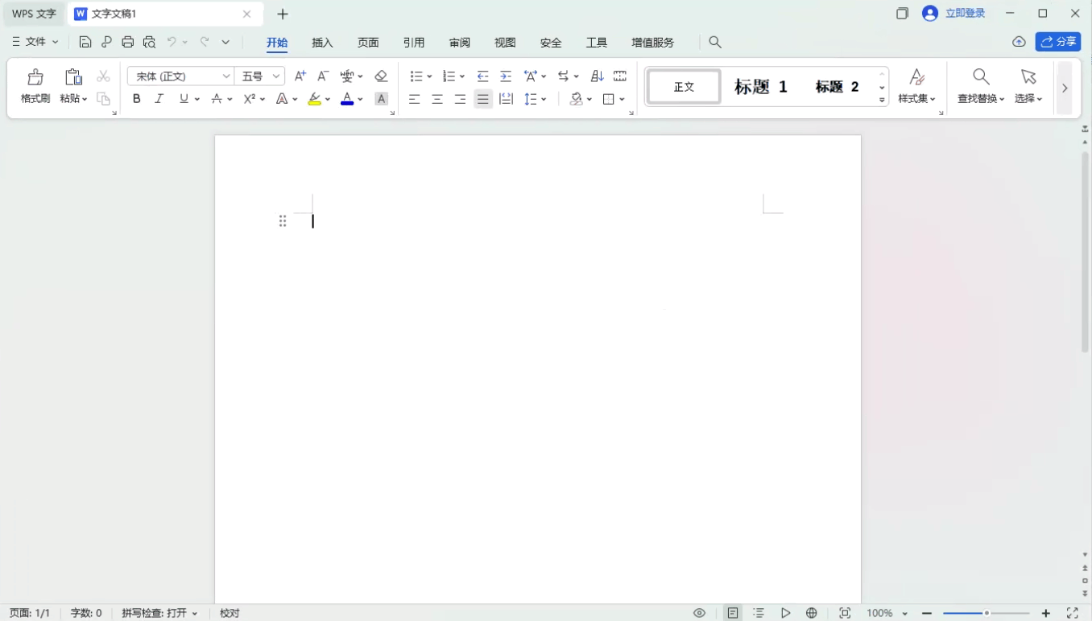1092x621 pixels.
Task: Switch to web layout globe icon
Action: (812, 613)
